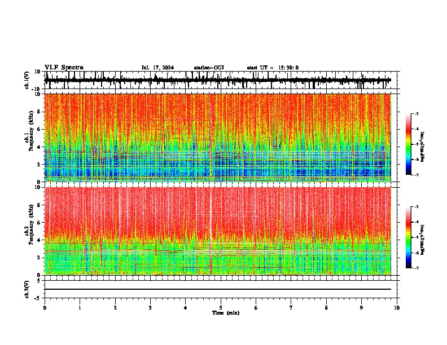Click the ch.2 spectrogram color scale bar
The image size is (447, 345).
point(409,237)
